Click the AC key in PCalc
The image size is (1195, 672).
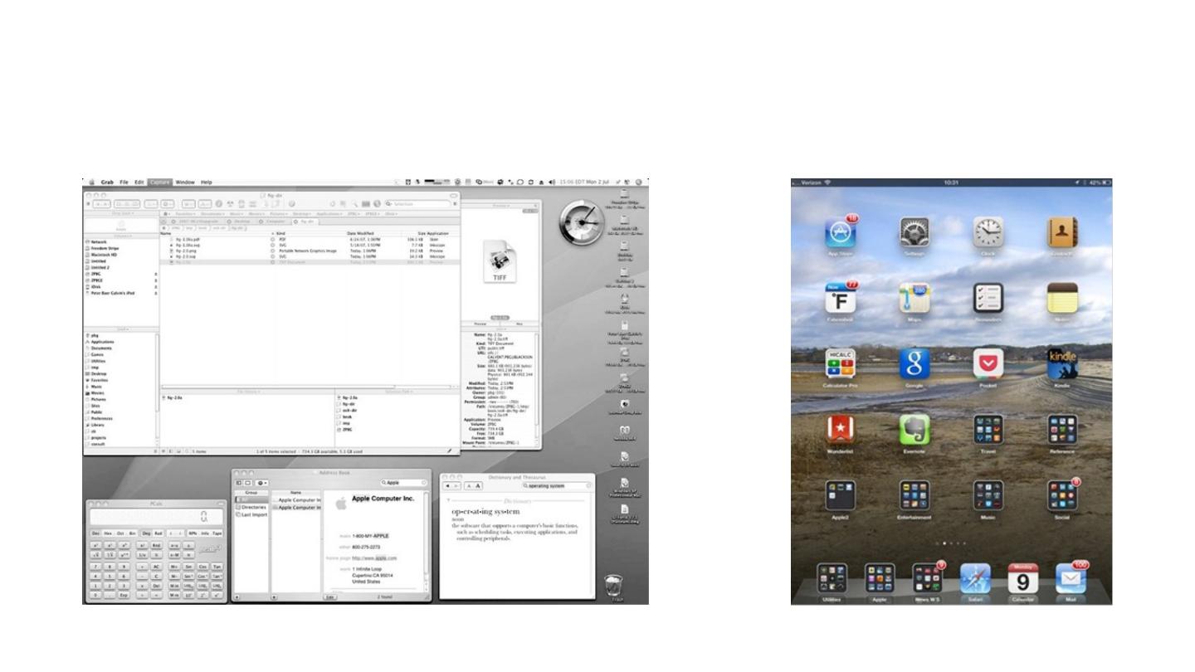coord(156,567)
